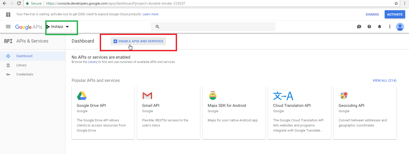409x154 pixels.
Task: Click the Cloud Translation API logo
Action: tap(283, 96)
